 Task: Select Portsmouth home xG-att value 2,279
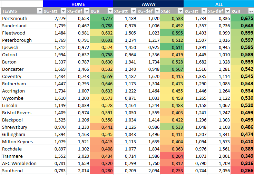coord(55,18)
